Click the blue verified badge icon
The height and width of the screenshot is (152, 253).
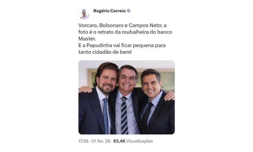pyautogui.click(x=128, y=11)
